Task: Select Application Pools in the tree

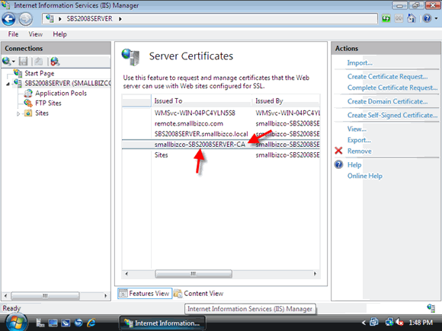Action: [61, 93]
